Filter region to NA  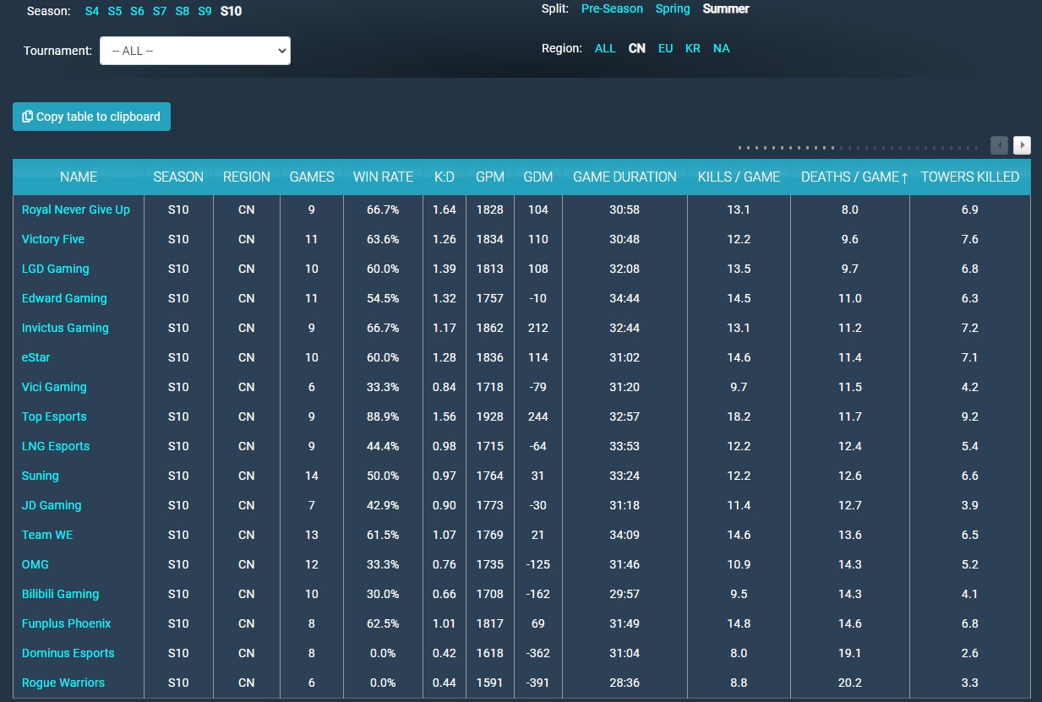pos(721,48)
